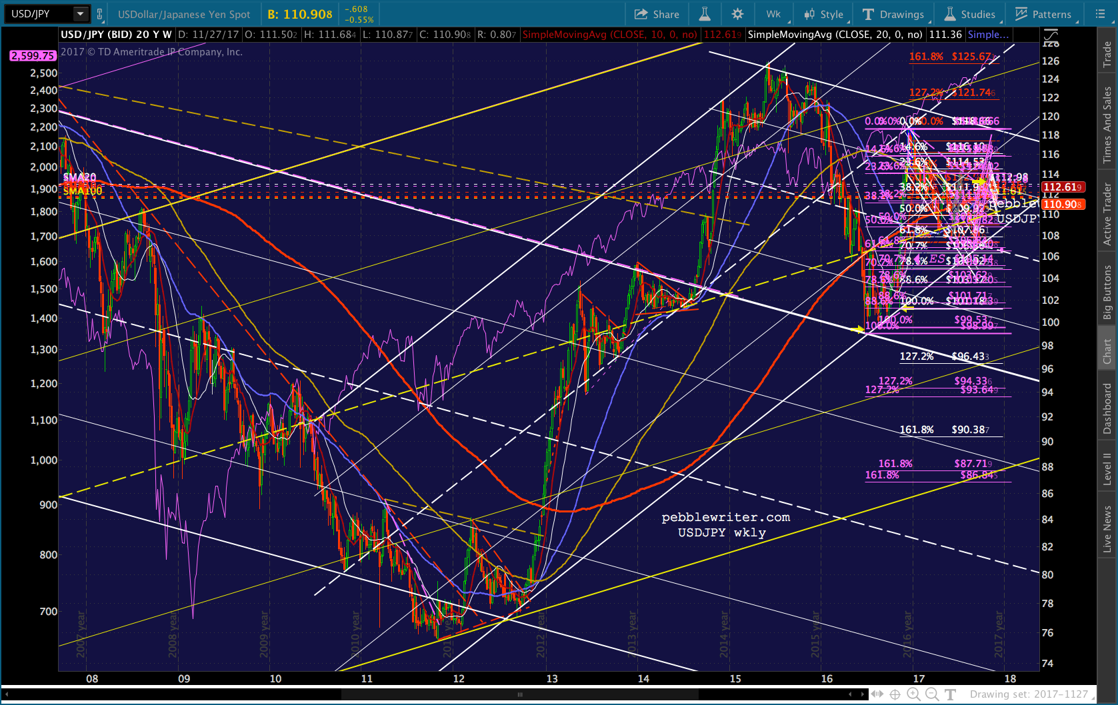Click the SMA100 chart label
This screenshot has height=705, width=1118.
(x=83, y=191)
